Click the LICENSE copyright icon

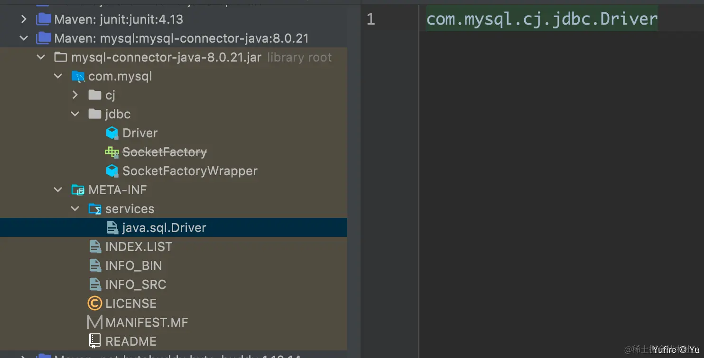(95, 304)
